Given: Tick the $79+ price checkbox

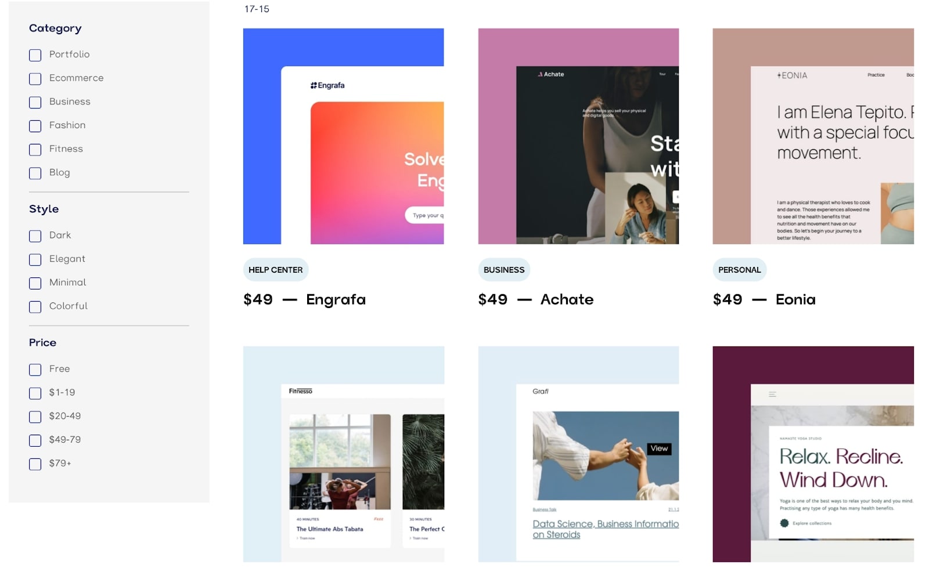Looking at the screenshot, I should tap(35, 464).
